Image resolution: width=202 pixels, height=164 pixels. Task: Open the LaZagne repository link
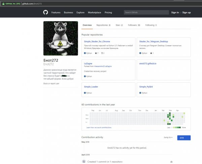click(x=88, y=63)
